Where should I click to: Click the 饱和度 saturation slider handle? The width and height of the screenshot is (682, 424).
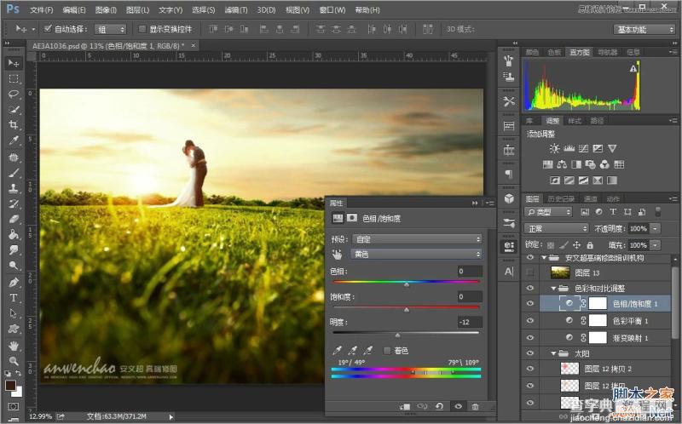click(407, 310)
